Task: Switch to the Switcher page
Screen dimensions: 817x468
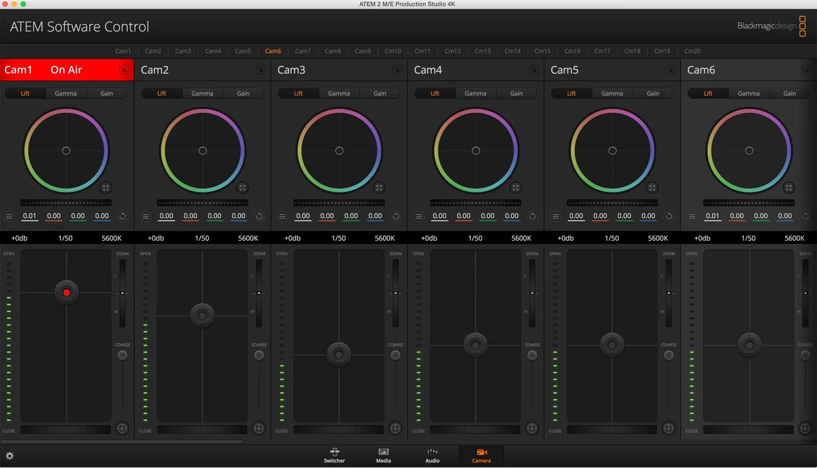Action: pyautogui.click(x=334, y=456)
